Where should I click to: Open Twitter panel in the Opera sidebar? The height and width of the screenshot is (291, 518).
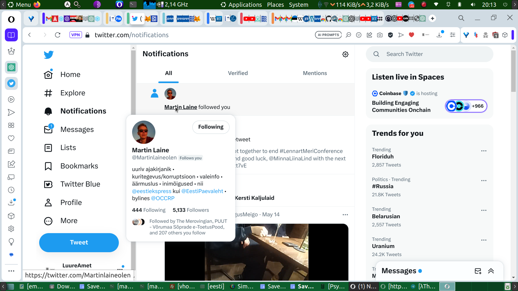coord(11,83)
